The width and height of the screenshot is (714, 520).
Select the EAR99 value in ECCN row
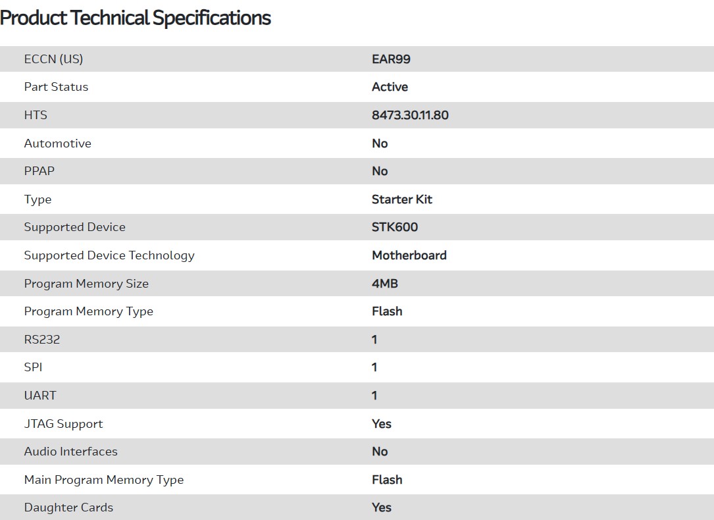(x=391, y=59)
